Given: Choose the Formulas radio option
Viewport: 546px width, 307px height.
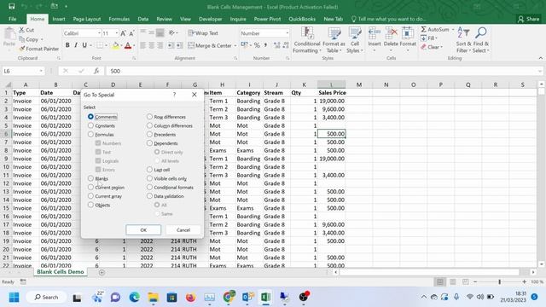Looking at the screenshot, I should pos(90,134).
